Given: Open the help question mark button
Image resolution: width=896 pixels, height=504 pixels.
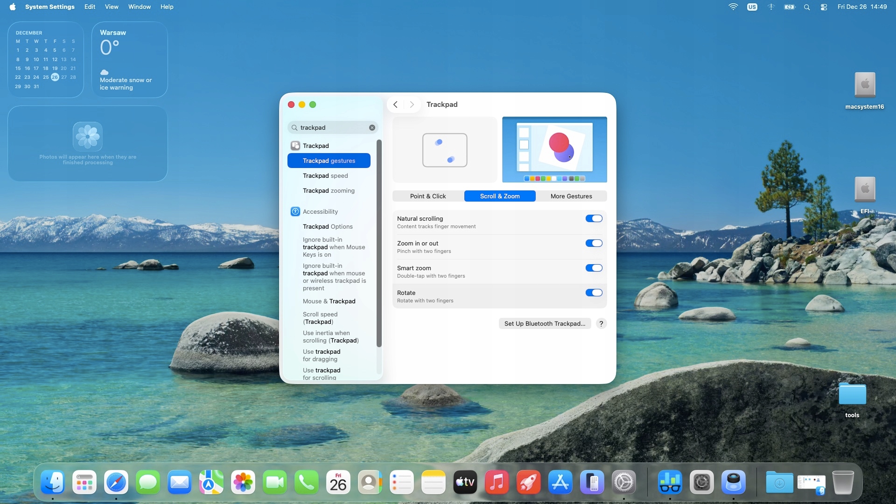Looking at the screenshot, I should tap(601, 323).
